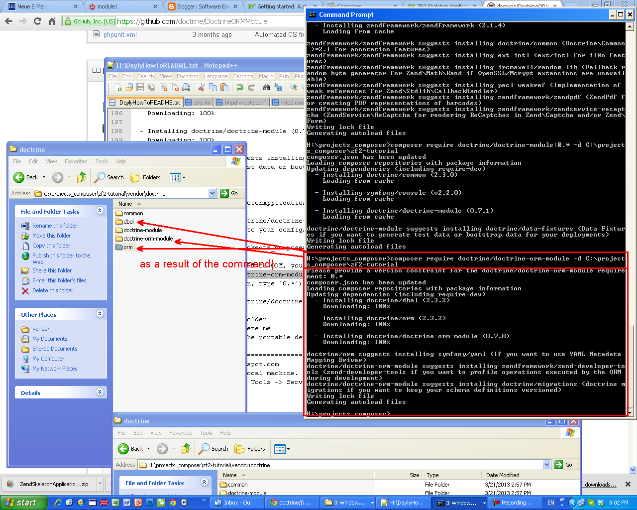Click the Zoom In icon in Notepad++

(294, 88)
